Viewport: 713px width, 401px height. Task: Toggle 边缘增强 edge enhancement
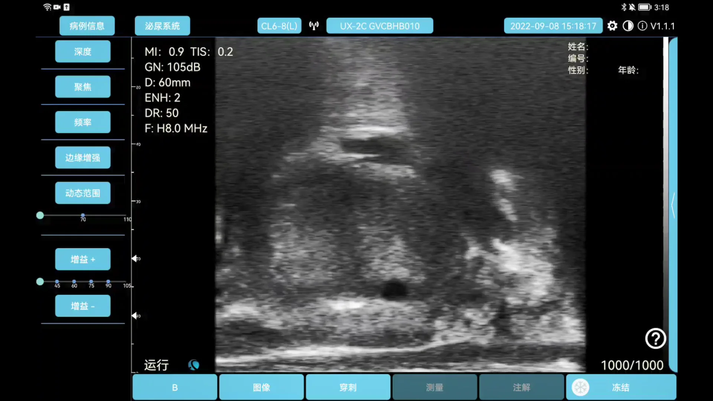click(82, 157)
